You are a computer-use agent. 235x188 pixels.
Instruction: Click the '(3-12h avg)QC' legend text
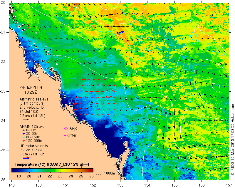[32, 150]
